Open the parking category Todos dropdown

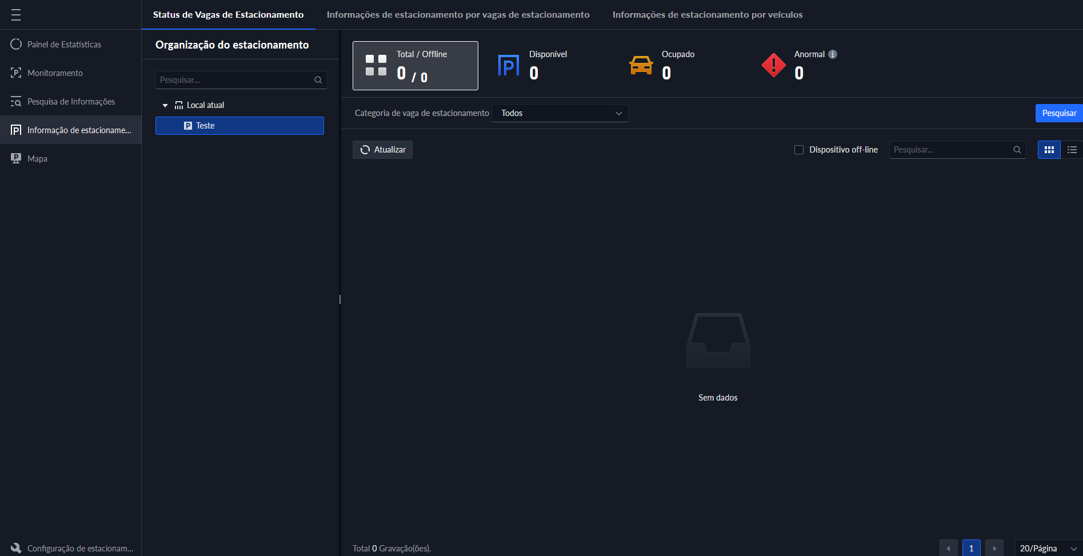pos(560,113)
